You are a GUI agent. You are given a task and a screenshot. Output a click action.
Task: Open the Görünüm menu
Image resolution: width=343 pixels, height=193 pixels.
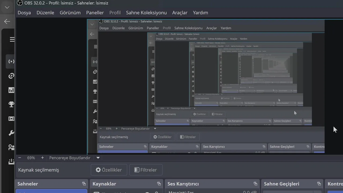tap(70, 13)
